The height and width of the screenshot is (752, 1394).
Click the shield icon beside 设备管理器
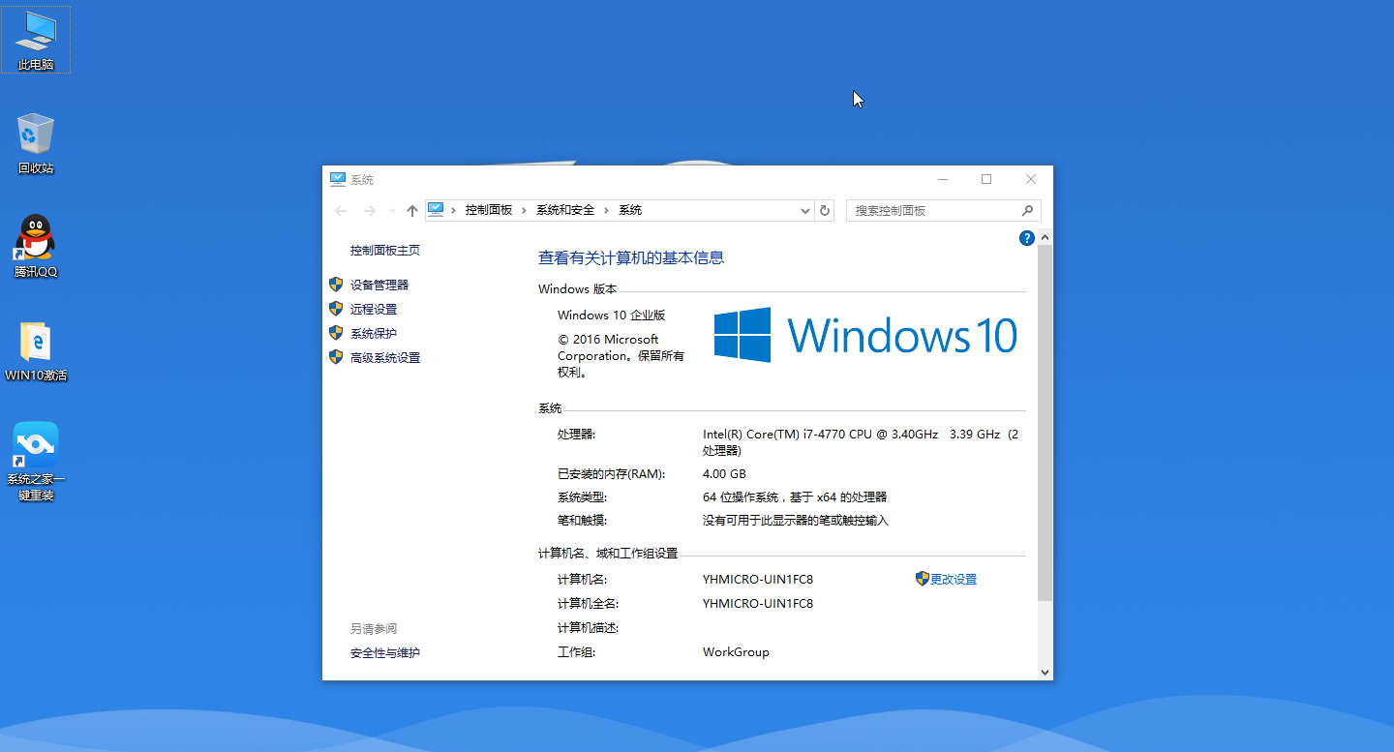(336, 285)
